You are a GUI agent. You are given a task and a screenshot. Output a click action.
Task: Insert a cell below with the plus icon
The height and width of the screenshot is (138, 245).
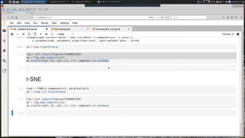tap(18, 34)
